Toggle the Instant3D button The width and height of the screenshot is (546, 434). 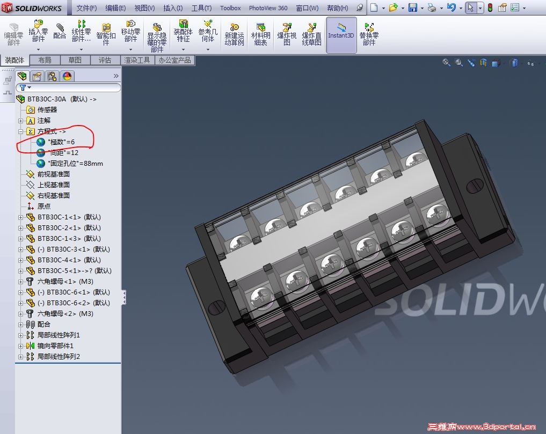click(x=341, y=35)
